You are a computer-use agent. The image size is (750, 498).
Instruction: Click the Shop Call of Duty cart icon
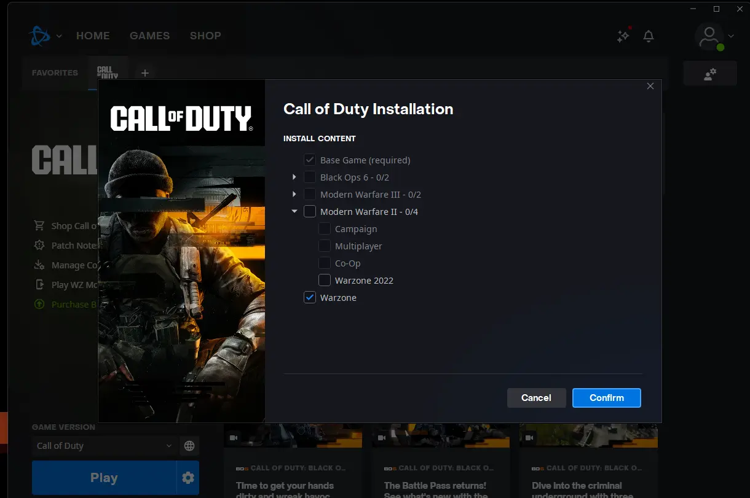coord(39,225)
